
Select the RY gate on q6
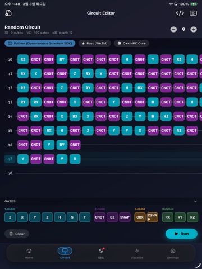[x=62, y=145]
